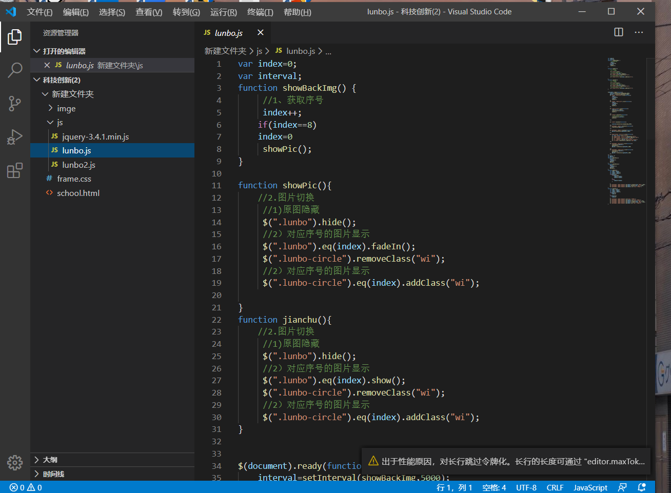Image resolution: width=671 pixels, height=493 pixels.
Task: Select lunbo.js in the file tree
Action: click(112, 150)
